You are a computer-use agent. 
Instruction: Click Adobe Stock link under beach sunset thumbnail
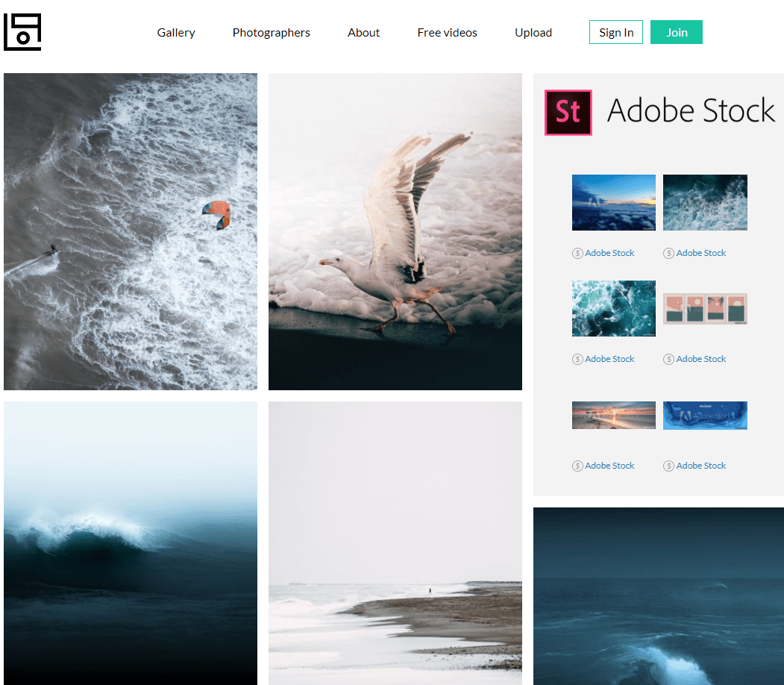[609, 466]
